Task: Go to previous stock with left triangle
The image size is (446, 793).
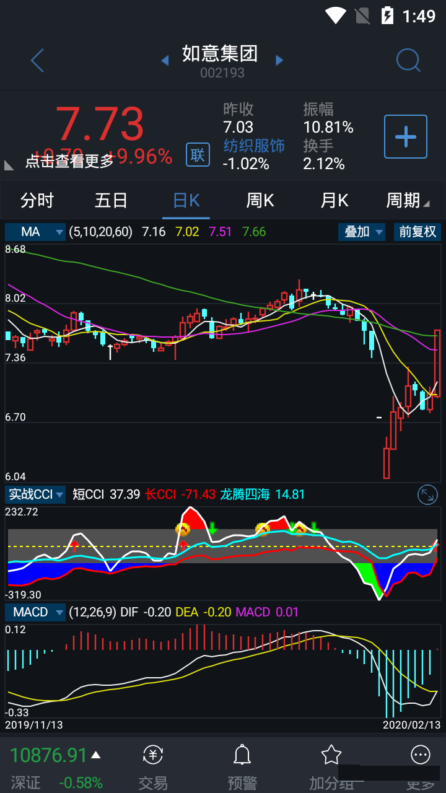Action: (x=165, y=60)
